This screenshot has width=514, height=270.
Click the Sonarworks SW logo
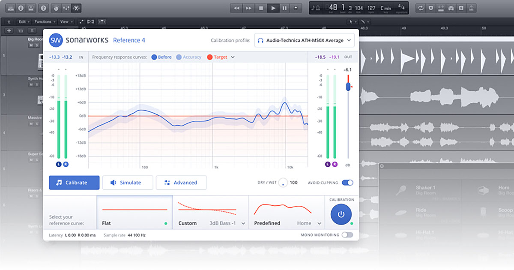[56, 40]
